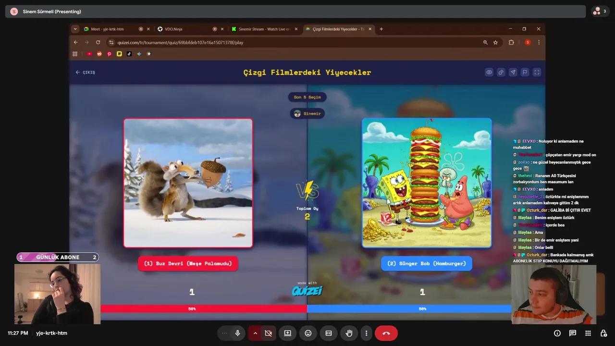Click the present screen button
The height and width of the screenshot is (346, 615).
pos(287,333)
